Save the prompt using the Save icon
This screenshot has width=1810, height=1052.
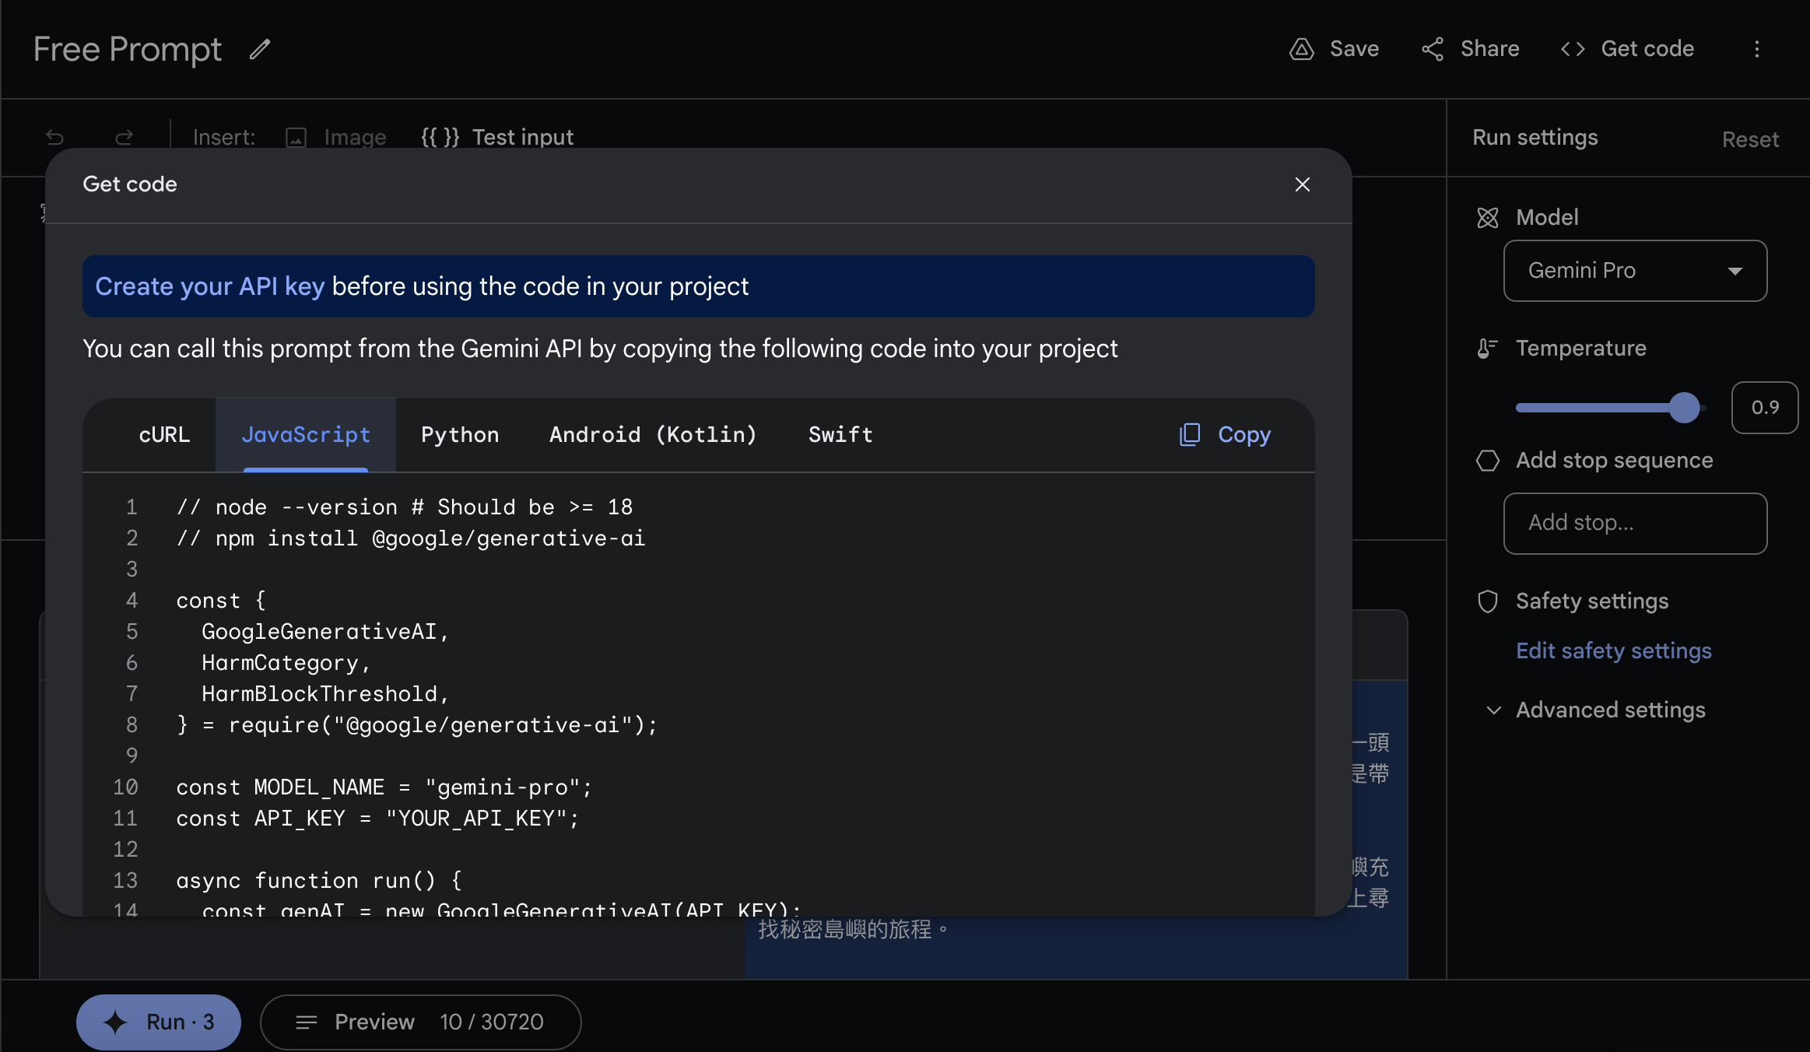point(1303,48)
